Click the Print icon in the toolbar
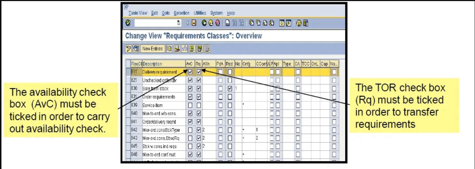 pyautogui.click(x=228, y=23)
